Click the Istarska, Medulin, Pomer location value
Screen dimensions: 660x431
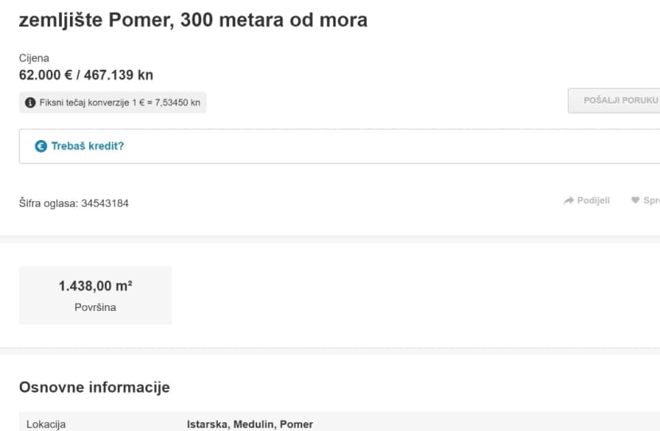[250, 425]
